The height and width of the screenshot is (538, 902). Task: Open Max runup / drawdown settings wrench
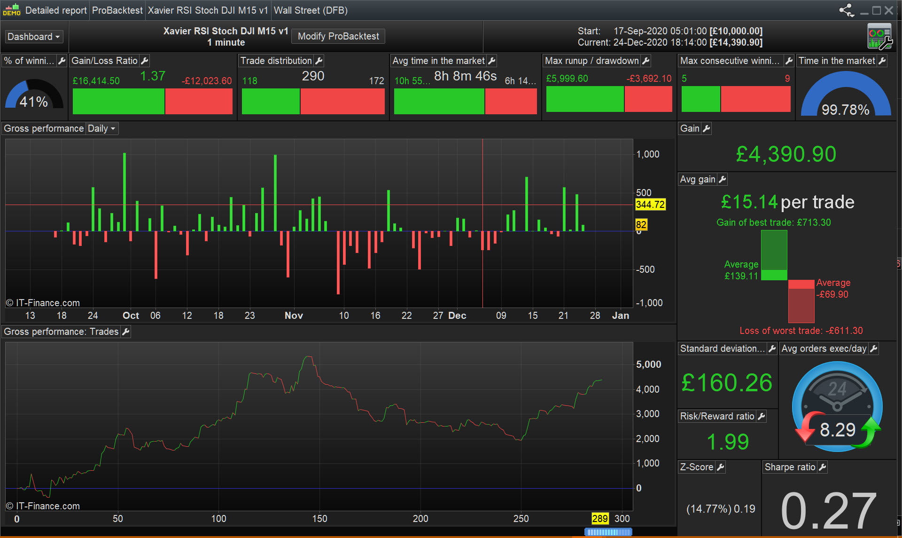[x=646, y=61]
